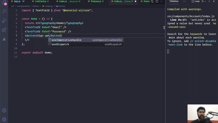
Task: Select the Home index.js tab
Action: tap(123, 1)
